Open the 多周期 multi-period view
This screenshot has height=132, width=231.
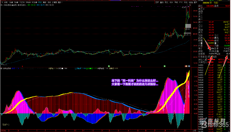tap(55, 2)
